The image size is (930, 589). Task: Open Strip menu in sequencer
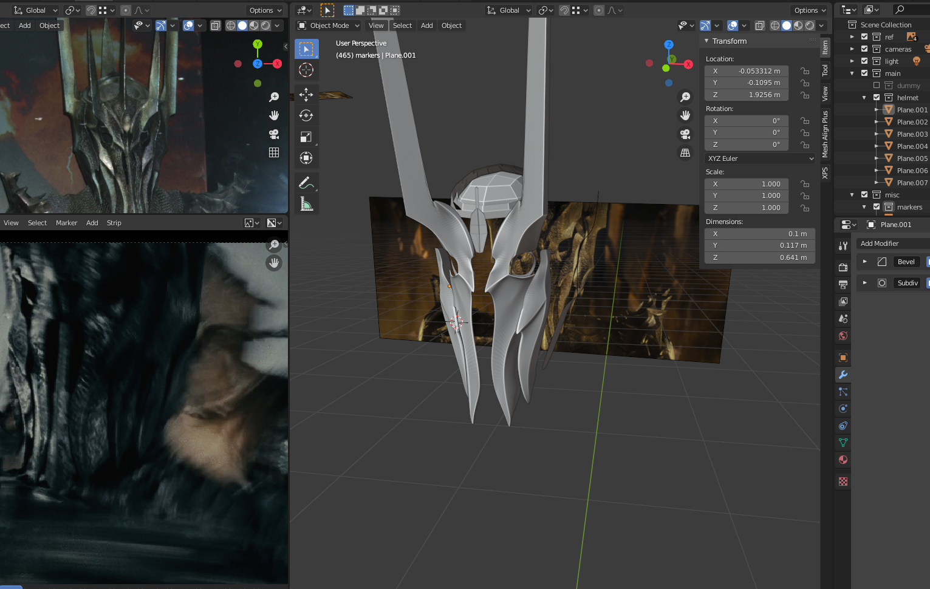coord(114,223)
